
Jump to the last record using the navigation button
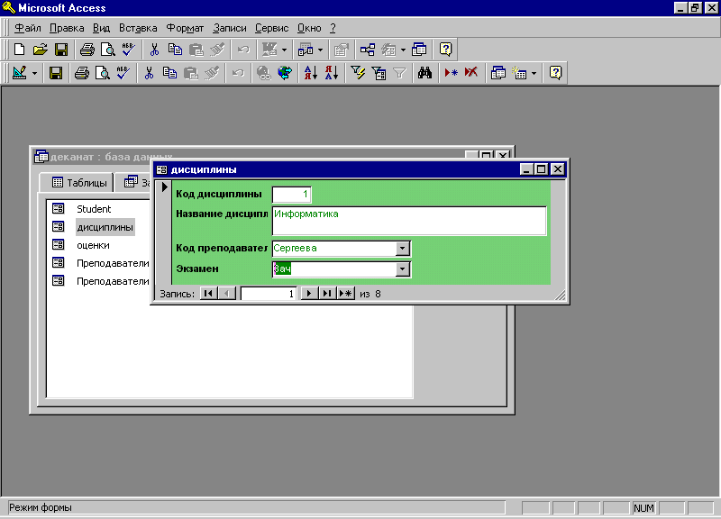[327, 293]
